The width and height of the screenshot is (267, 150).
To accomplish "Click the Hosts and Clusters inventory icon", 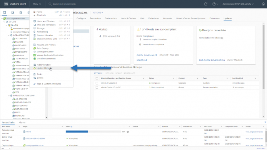I will pos(5,13).
